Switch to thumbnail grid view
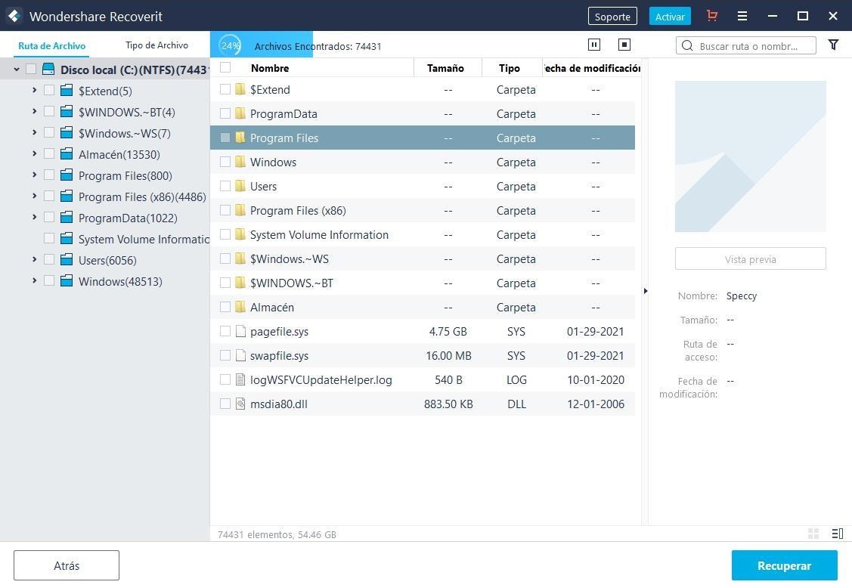852x588 pixels. point(813,534)
